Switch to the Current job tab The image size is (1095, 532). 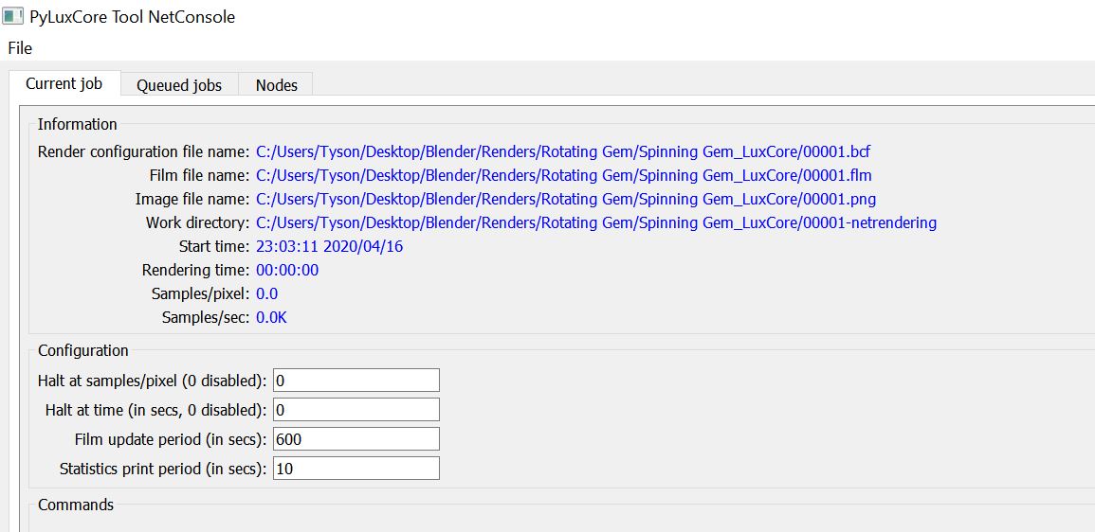point(64,83)
